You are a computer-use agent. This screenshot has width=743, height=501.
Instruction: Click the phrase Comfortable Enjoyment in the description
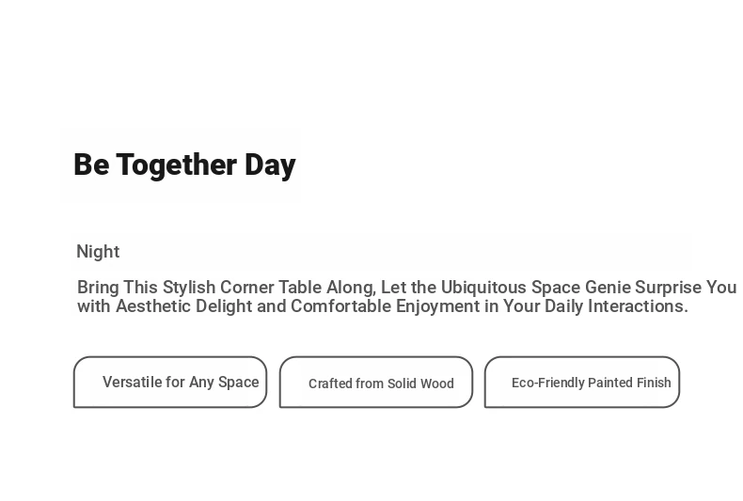[386, 306]
